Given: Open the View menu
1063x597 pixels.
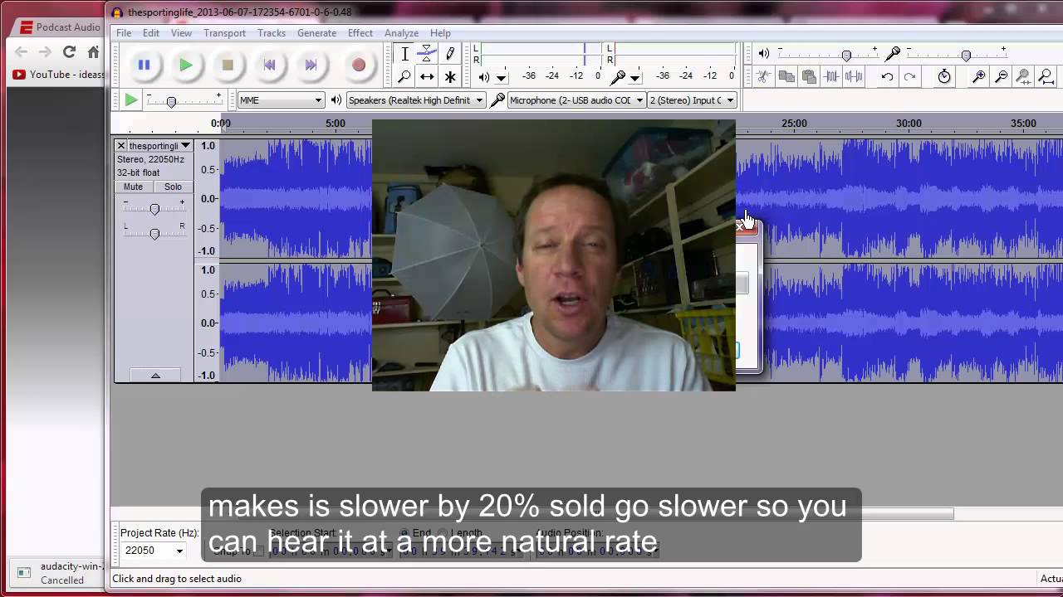Looking at the screenshot, I should point(181,33).
